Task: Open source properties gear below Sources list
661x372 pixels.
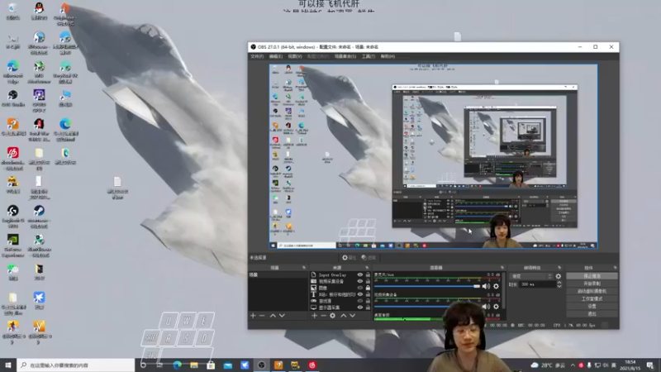Action: tap(333, 316)
